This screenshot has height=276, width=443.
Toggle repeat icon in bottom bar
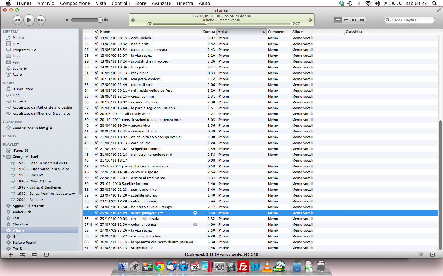34,255
